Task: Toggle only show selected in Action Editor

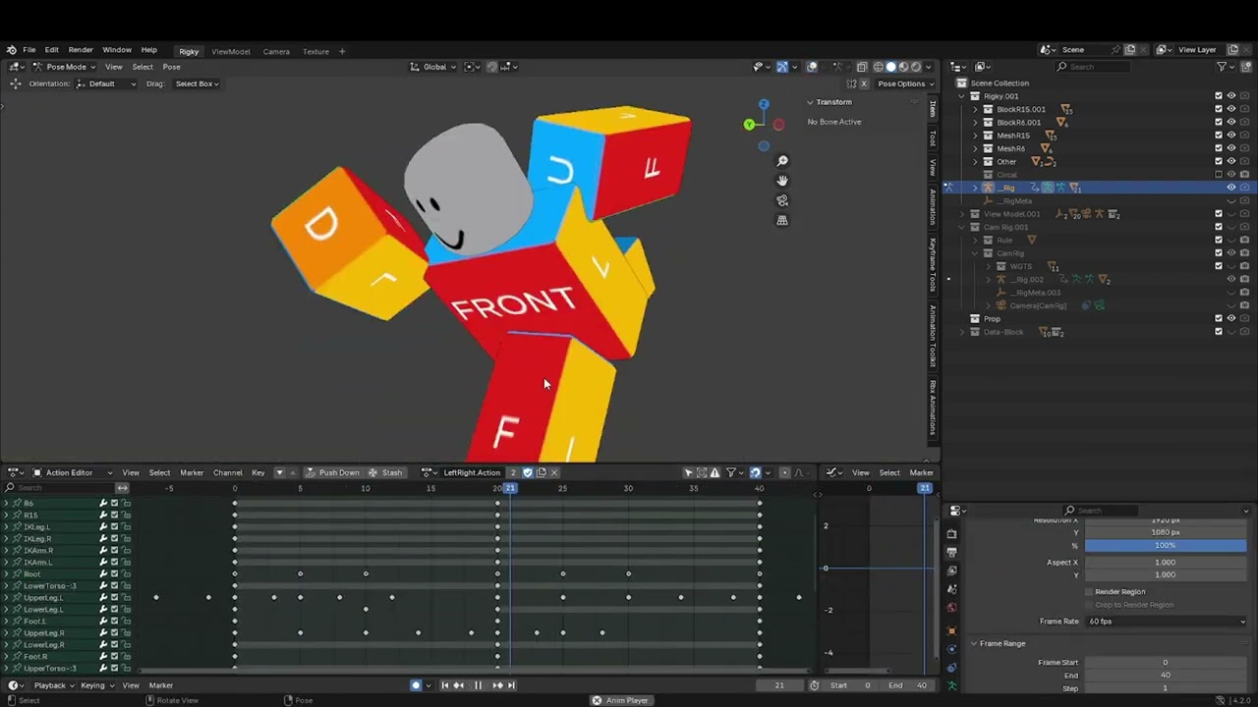Action: [x=688, y=472]
